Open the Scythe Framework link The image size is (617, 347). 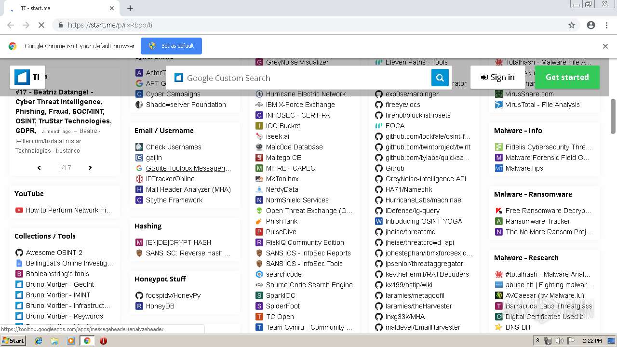(174, 200)
